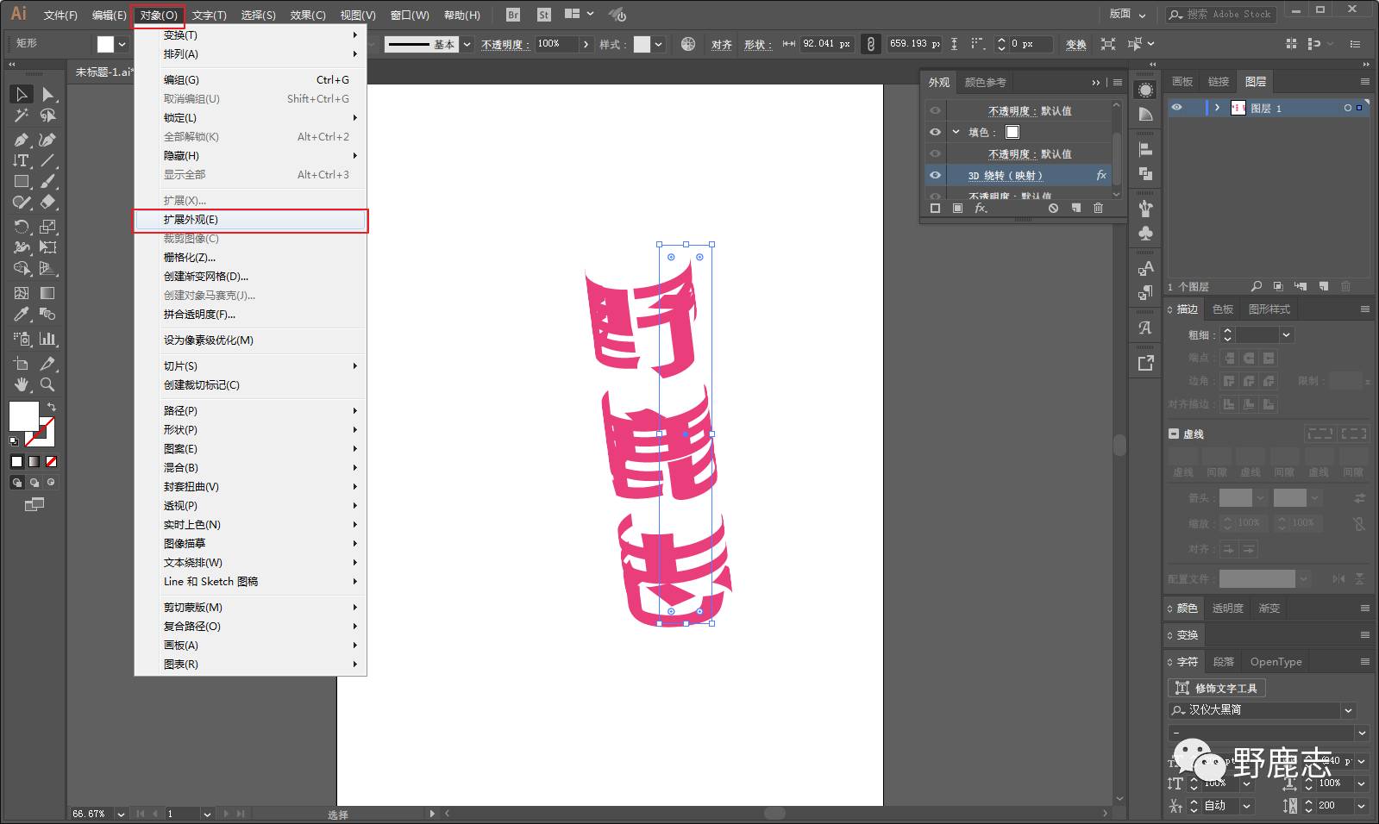Open the zoom level dropdown

tap(120, 814)
